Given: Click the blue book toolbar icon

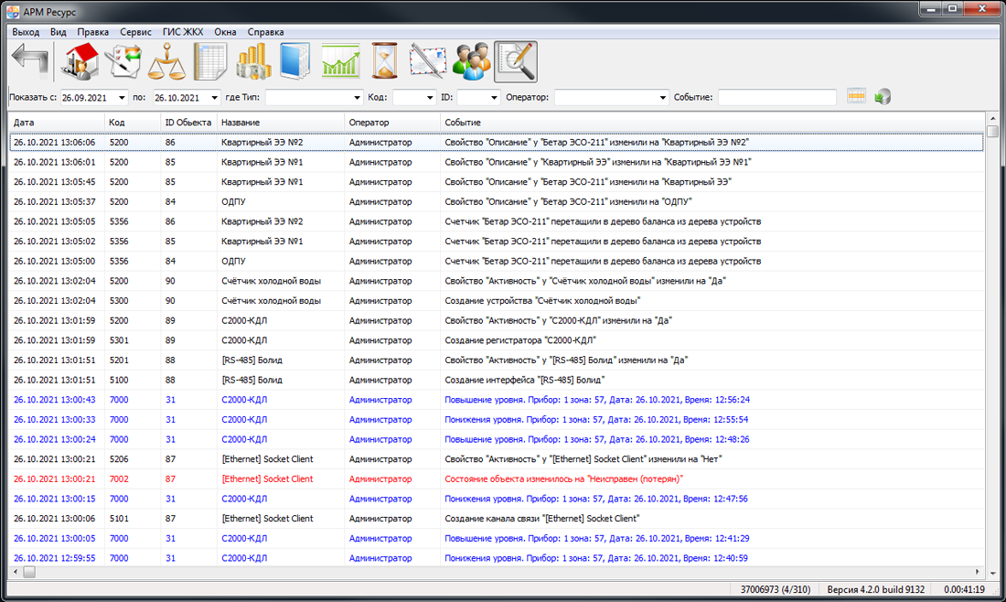Looking at the screenshot, I should 296,62.
